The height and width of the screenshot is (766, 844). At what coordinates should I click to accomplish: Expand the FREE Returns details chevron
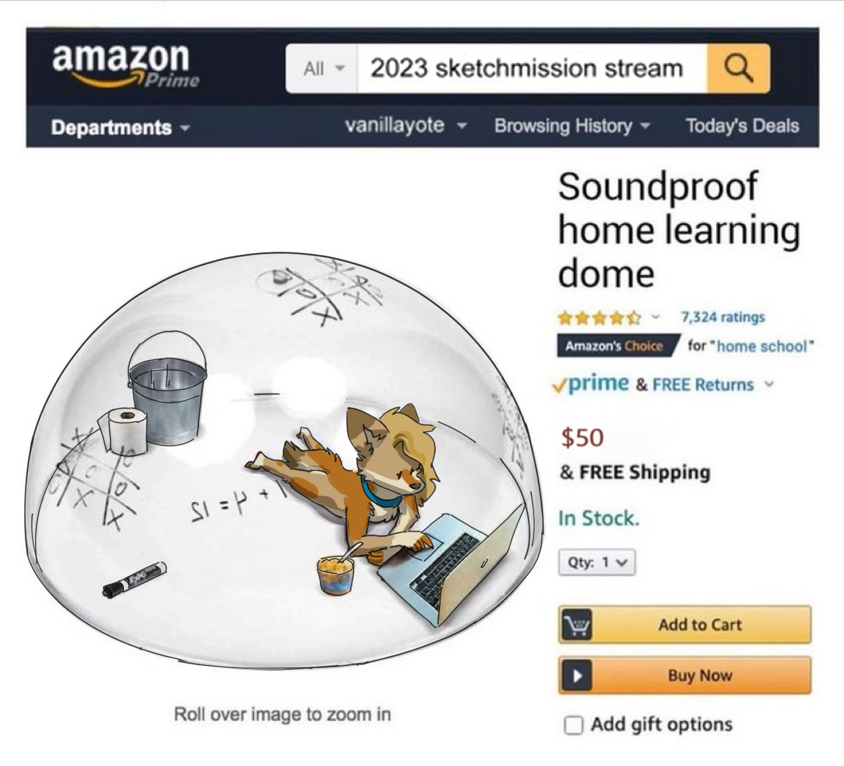pos(769,384)
